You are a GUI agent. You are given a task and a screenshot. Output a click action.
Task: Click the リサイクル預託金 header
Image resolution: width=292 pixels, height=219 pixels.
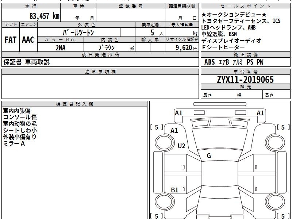tap(182, 39)
